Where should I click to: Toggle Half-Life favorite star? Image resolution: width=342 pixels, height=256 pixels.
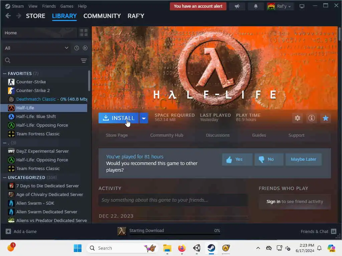point(325,118)
